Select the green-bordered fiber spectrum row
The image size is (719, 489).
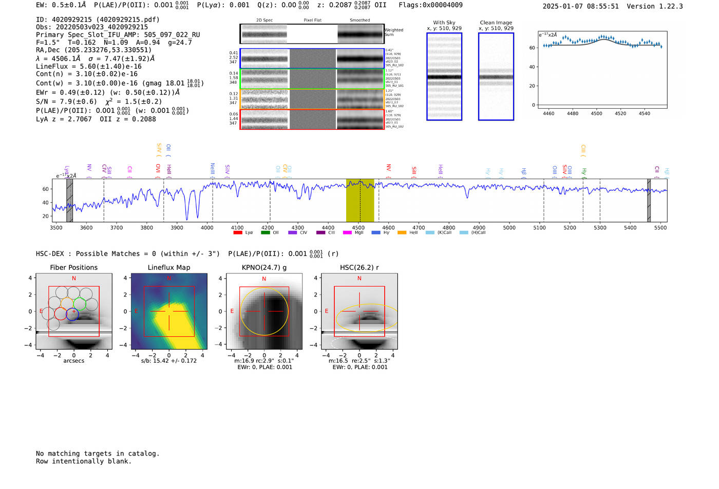pyautogui.click(x=312, y=79)
